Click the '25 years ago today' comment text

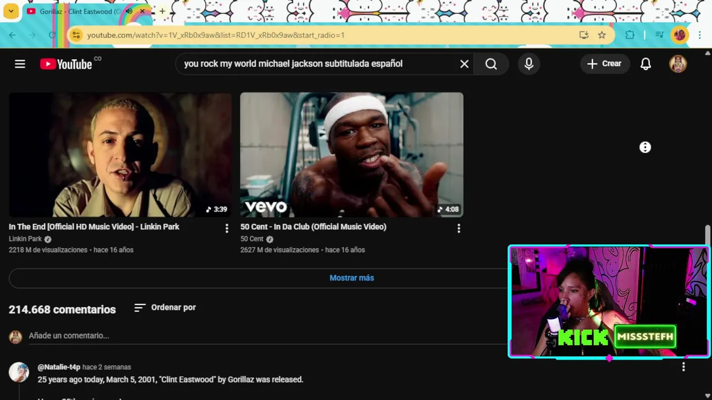click(170, 379)
